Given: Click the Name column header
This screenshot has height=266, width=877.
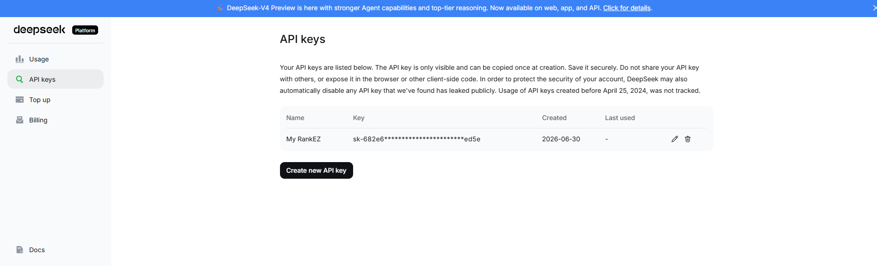Looking at the screenshot, I should click(x=295, y=118).
